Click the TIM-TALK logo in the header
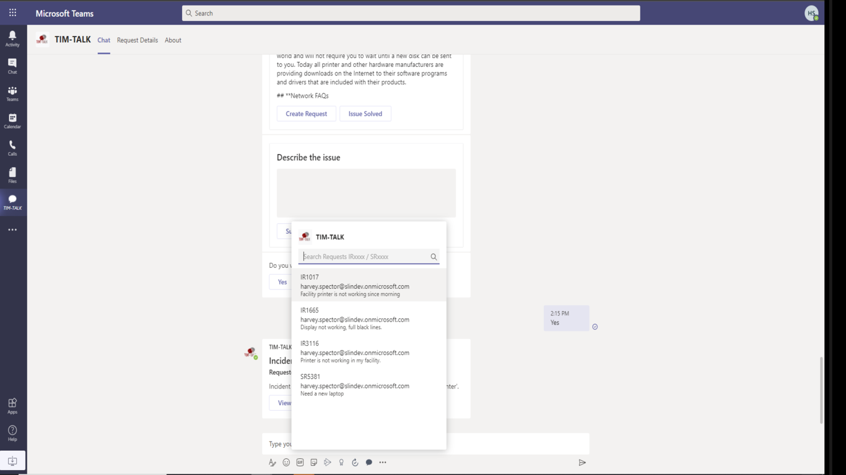Screen dimensions: 846x475 click(x=42, y=40)
